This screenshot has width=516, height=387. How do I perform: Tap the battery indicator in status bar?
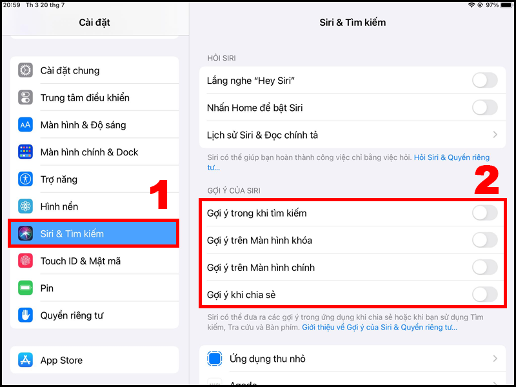507,5
